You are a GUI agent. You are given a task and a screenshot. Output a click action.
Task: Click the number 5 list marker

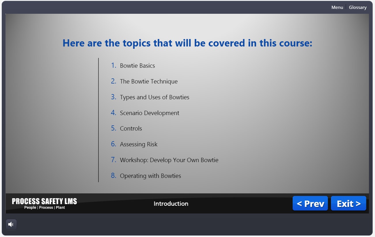113,128
